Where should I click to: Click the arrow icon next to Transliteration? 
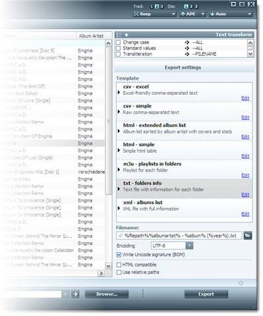point(187,54)
